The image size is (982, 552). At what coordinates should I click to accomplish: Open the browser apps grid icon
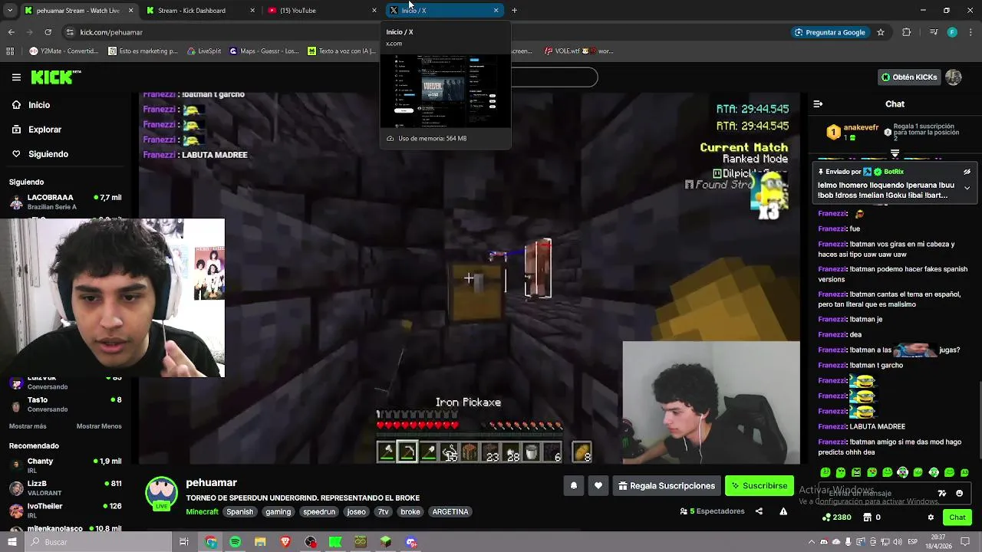10,51
